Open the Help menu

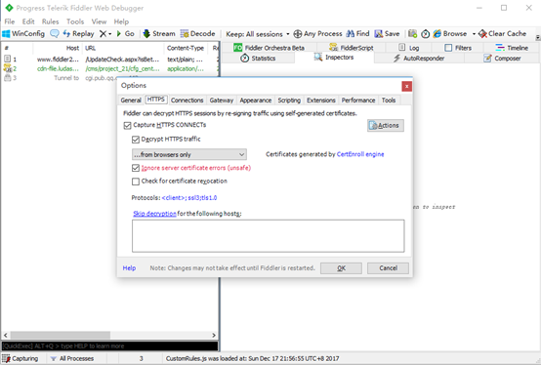click(121, 21)
